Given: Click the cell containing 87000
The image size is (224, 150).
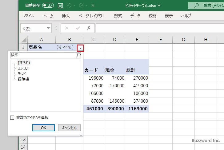Looking at the screenshot, I should click(94, 101).
